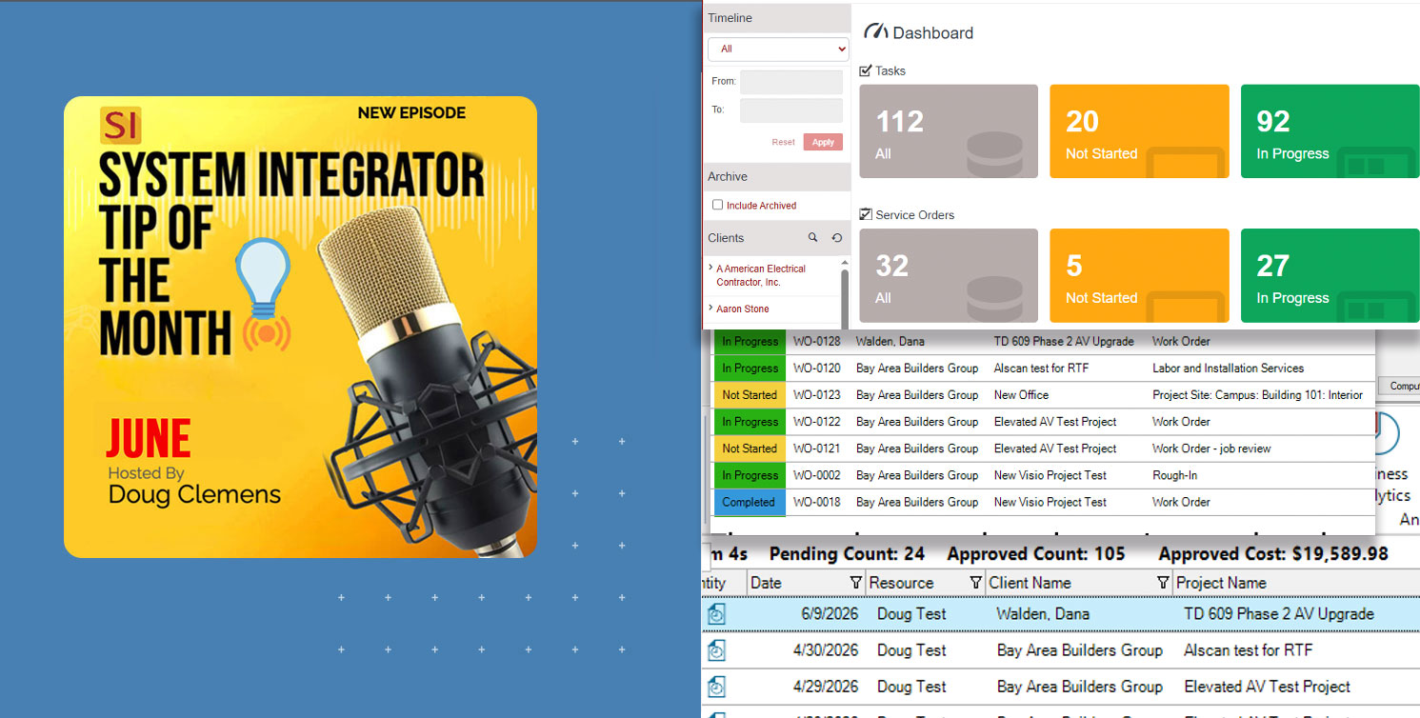Click the Rough-In description cell
Screen dimensions: 1420x718
pos(1175,474)
